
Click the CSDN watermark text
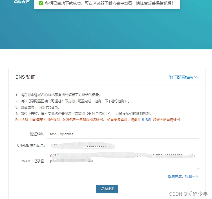[188, 194]
